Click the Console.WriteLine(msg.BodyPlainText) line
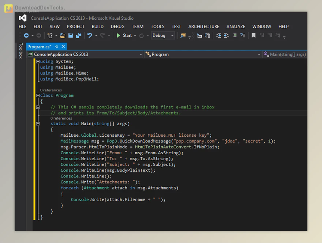Image resolution: width=322 pixels, height=243 pixels. (108, 171)
